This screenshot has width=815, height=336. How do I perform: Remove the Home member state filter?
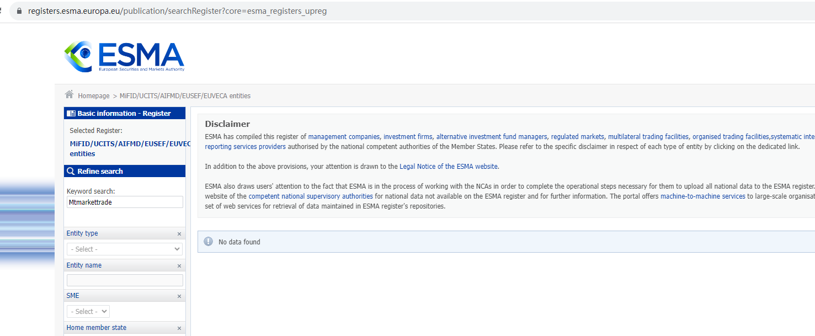click(x=179, y=328)
